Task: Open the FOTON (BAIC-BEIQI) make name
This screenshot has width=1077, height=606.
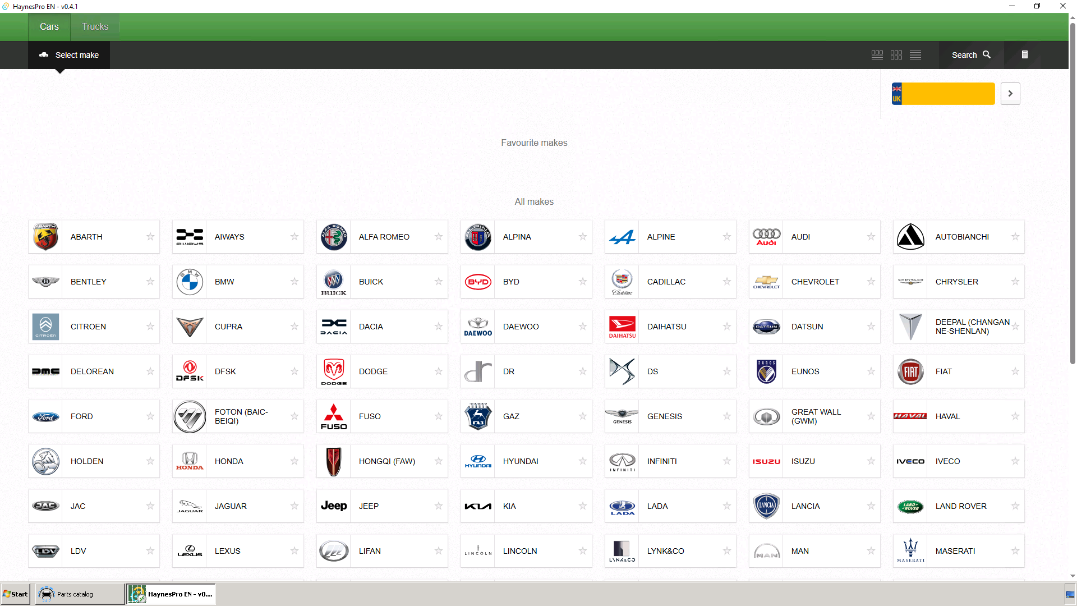Action: [241, 416]
